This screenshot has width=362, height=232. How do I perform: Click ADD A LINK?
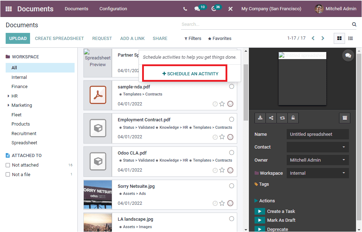click(x=132, y=38)
